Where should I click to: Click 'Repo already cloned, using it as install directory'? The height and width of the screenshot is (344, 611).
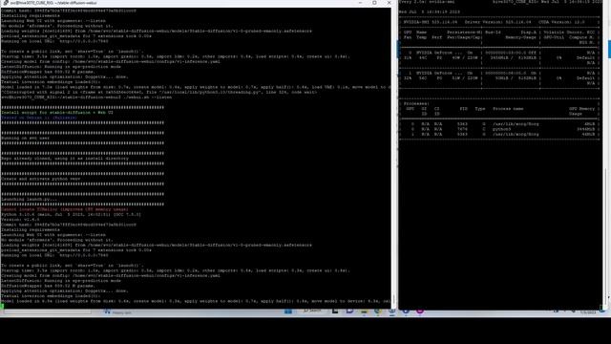point(65,159)
